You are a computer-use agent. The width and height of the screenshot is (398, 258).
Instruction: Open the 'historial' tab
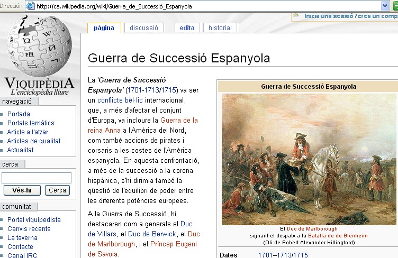(x=220, y=28)
